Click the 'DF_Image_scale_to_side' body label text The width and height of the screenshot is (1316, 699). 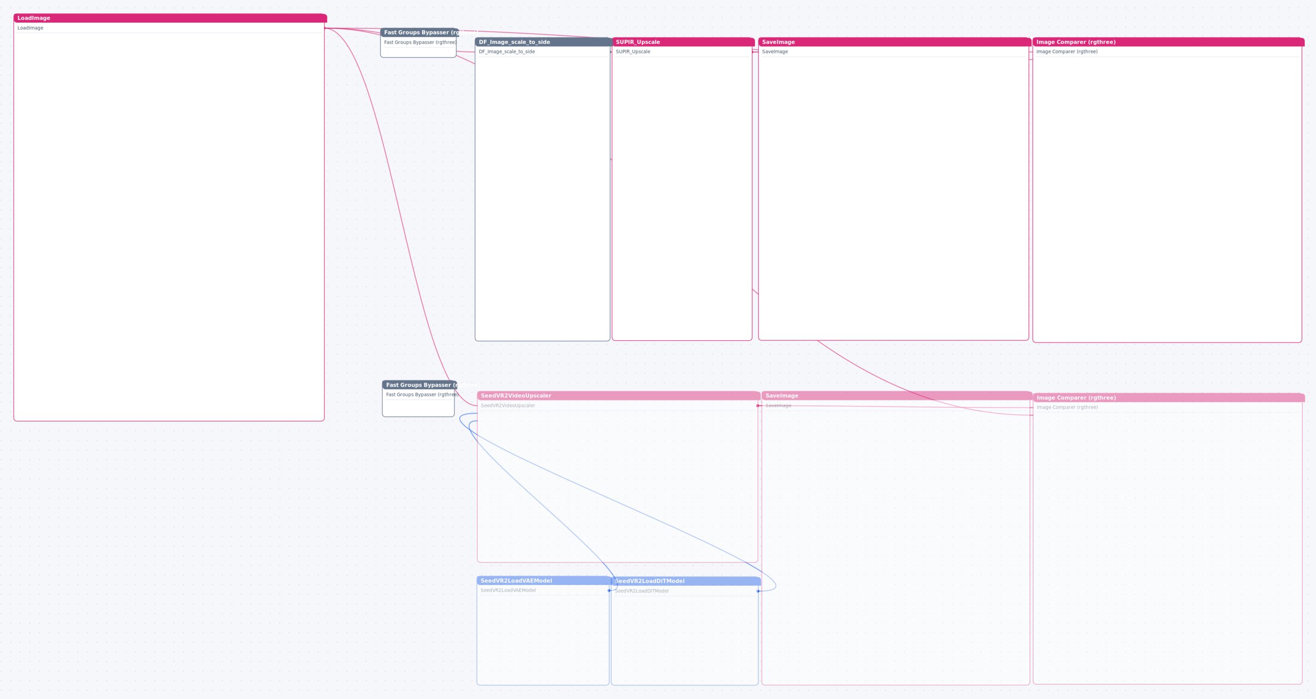pyautogui.click(x=507, y=52)
